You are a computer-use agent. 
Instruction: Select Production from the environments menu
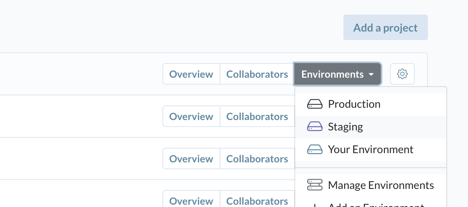[354, 104]
